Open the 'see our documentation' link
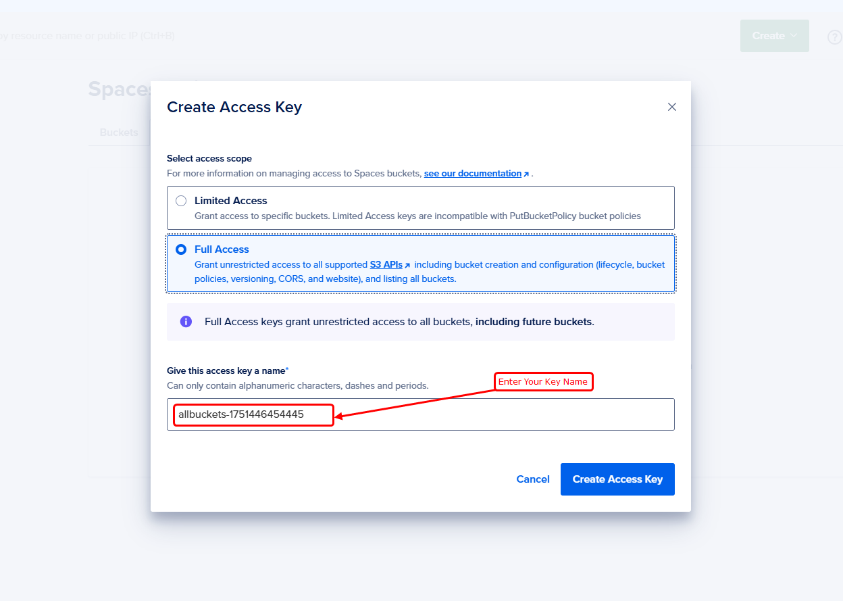 472,174
